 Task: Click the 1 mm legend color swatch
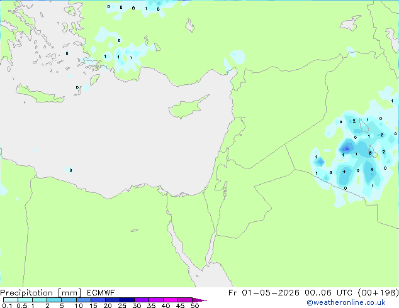pos(40,300)
